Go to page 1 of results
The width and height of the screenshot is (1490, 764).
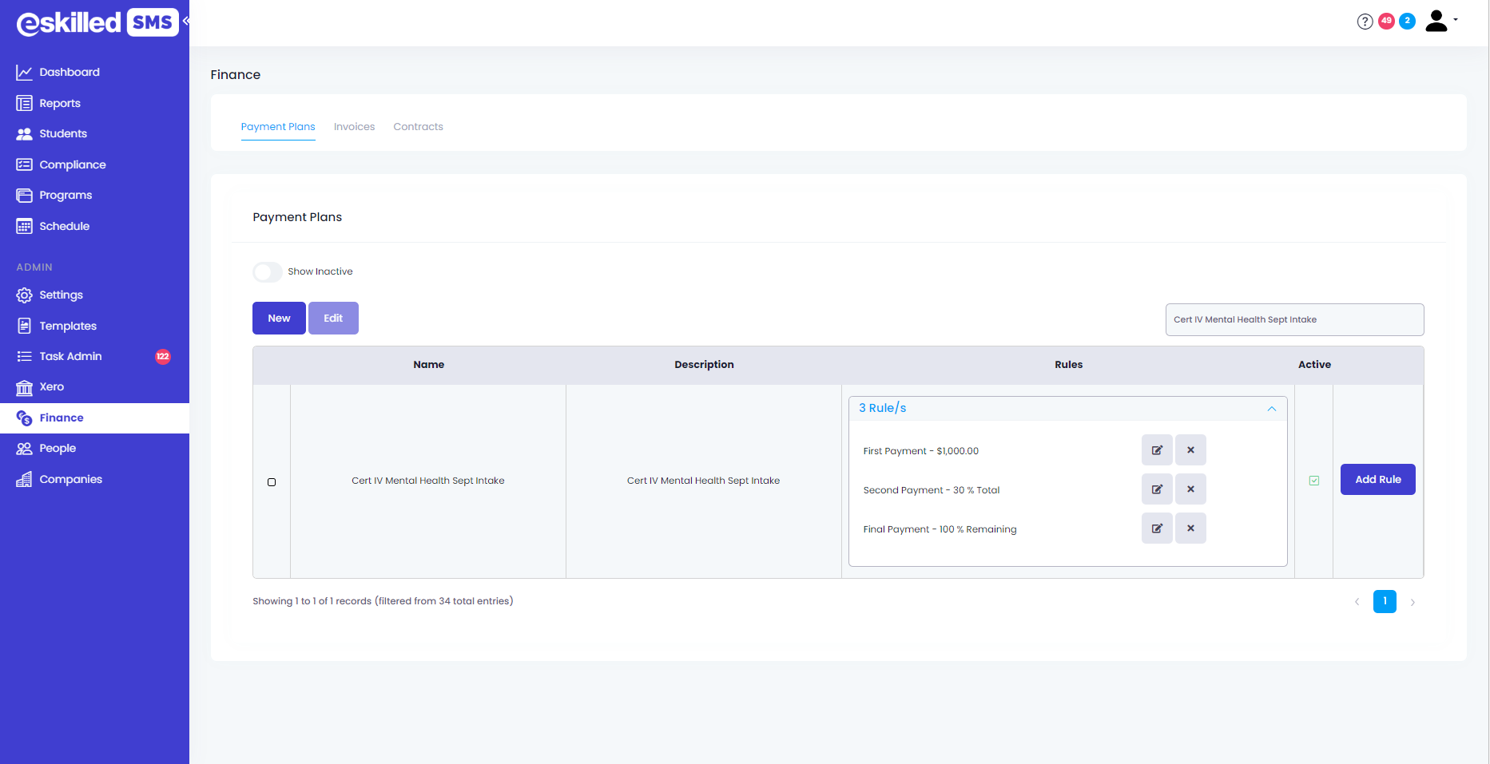1385,601
